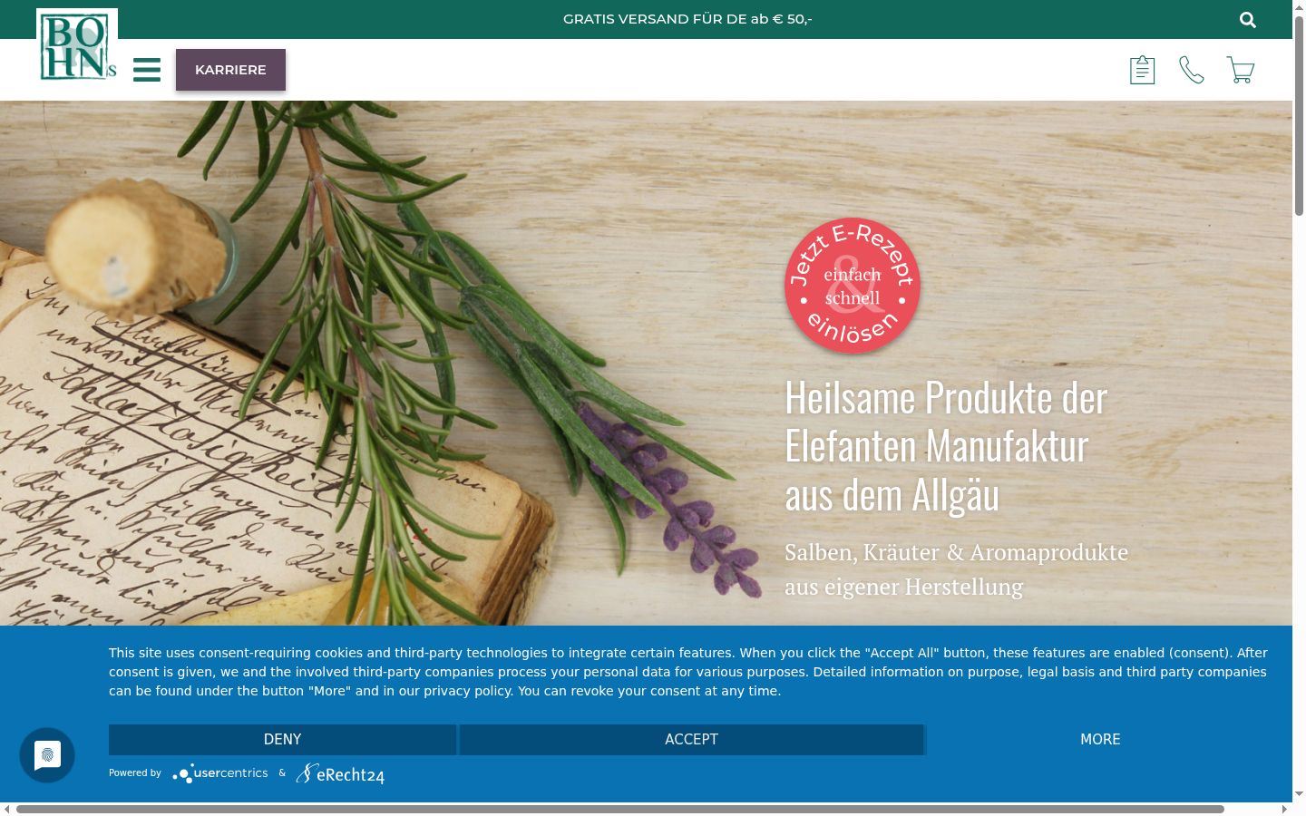1306x816 pixels.
Task: Open the search magnifier icon
Action: point(1248,19)
